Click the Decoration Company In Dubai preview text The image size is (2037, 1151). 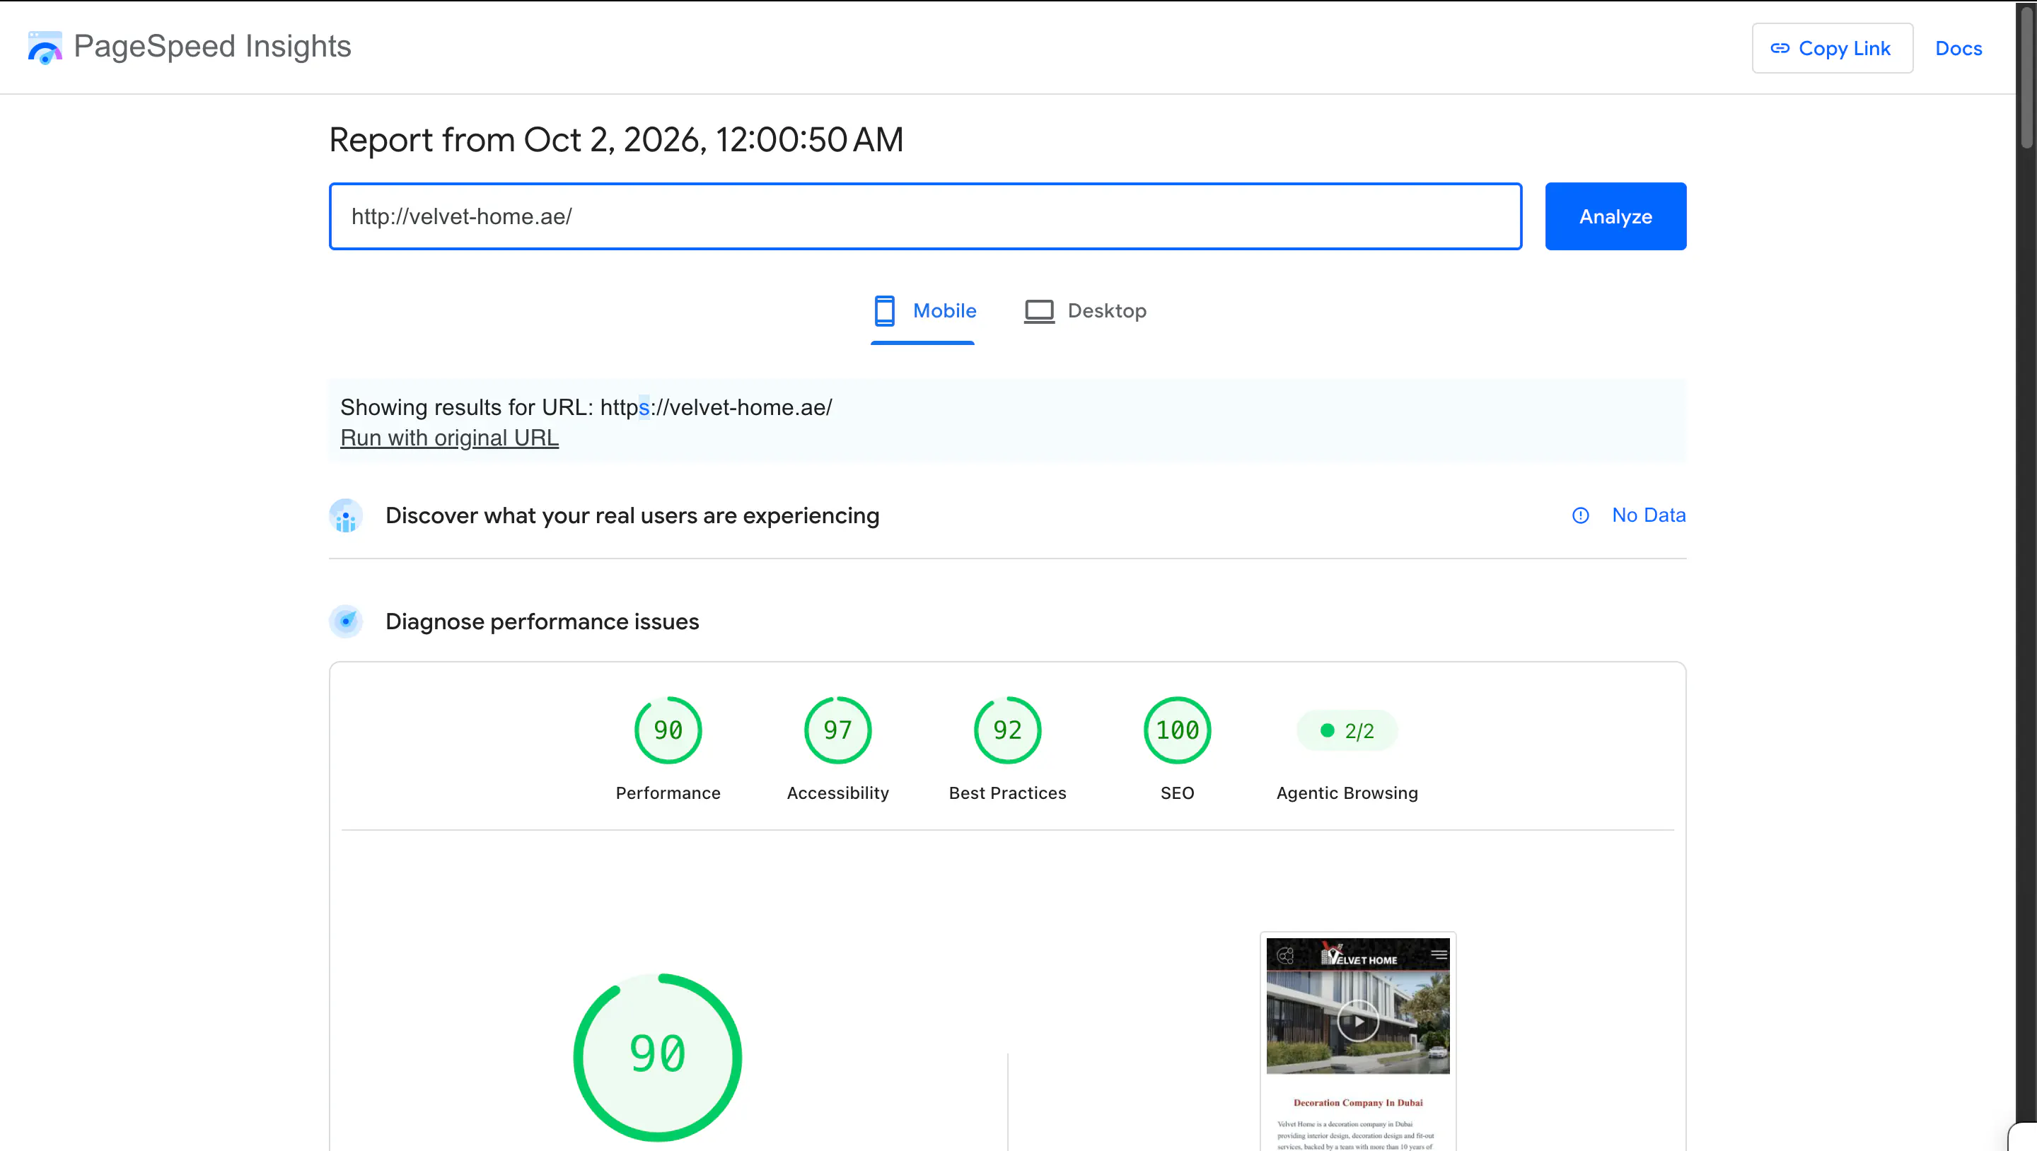click(1358, 1102)
